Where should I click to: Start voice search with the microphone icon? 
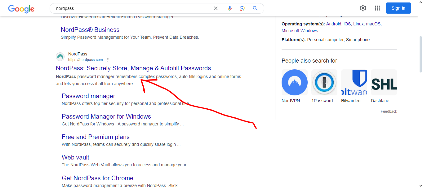[230, 8]
